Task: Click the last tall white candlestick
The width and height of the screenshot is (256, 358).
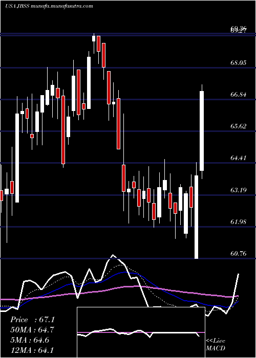Action: pyautogui.click(x=202, y=131)
